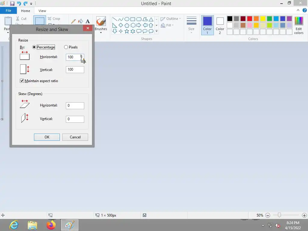Choose the Oval callout shape
This screenshot has height=231, width=308.
(145, 31)
